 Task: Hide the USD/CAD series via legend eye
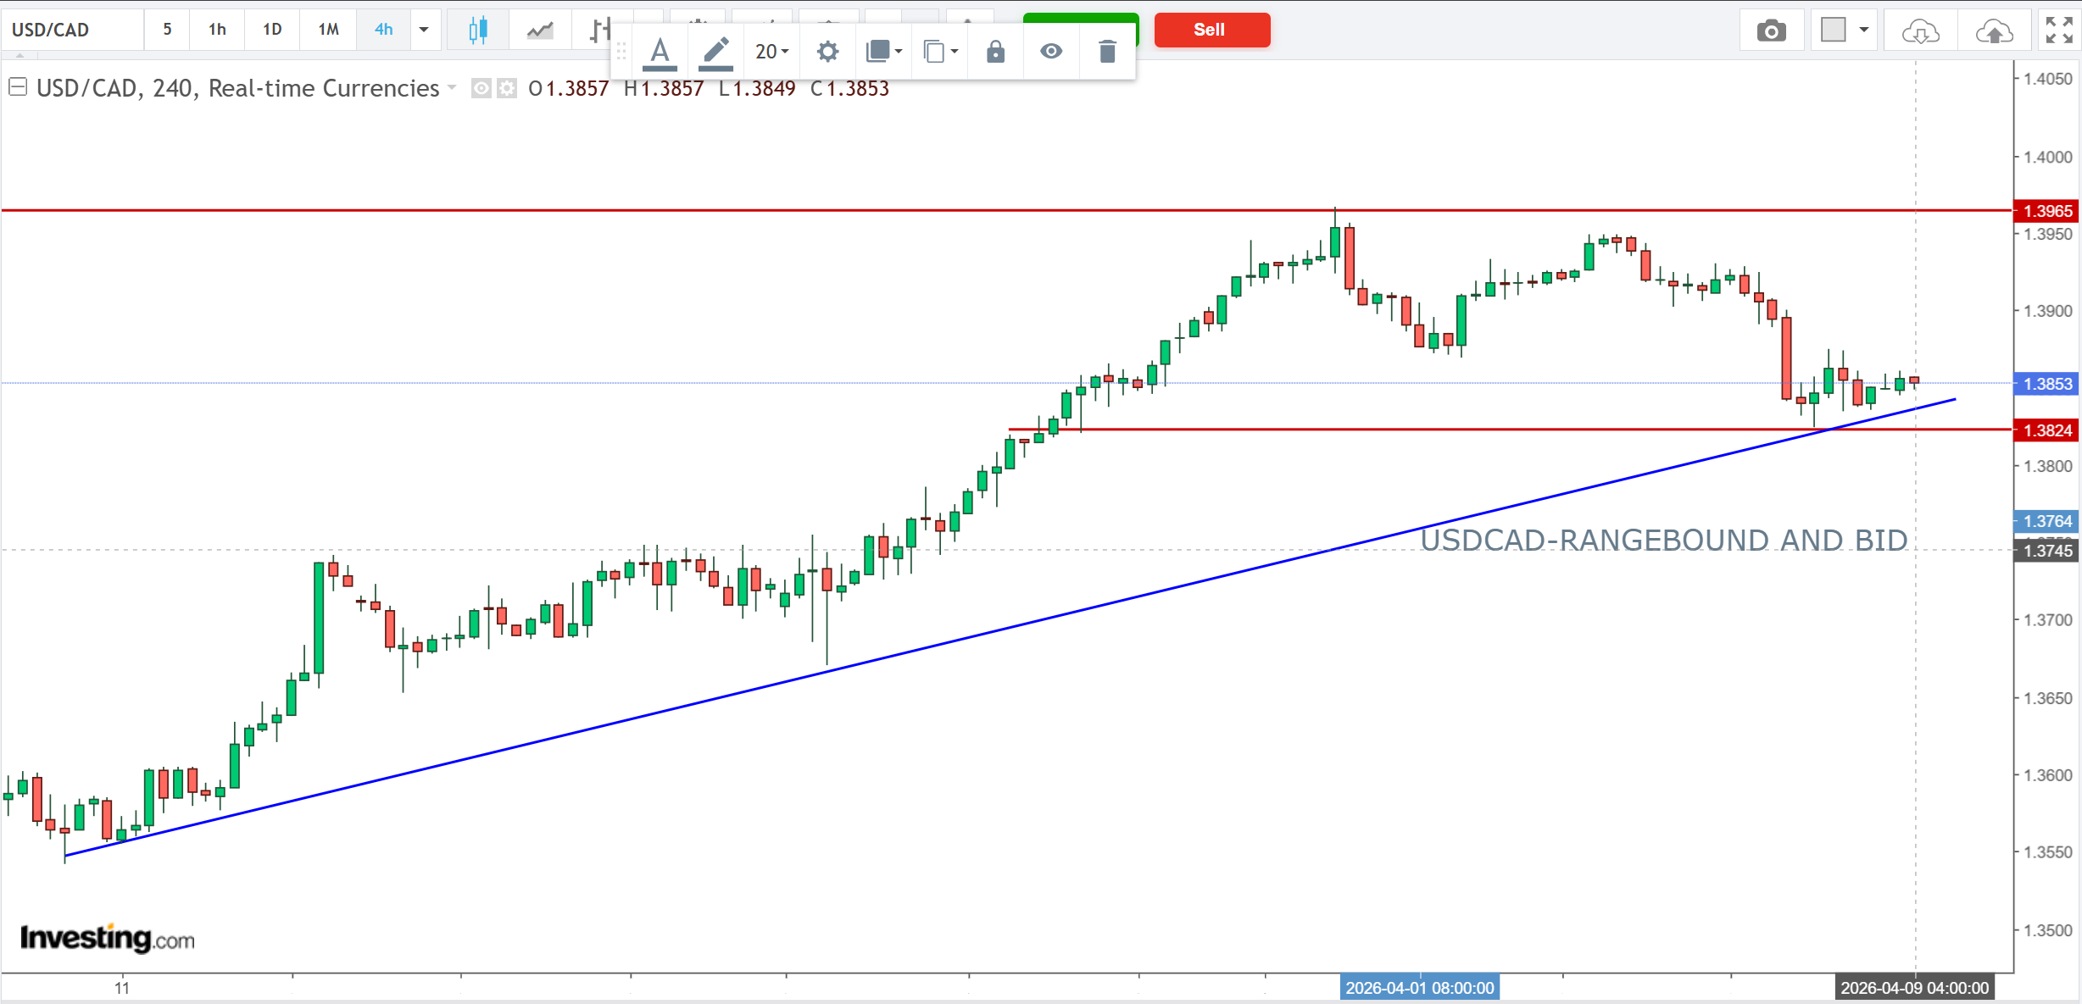[x=481, y=88]
